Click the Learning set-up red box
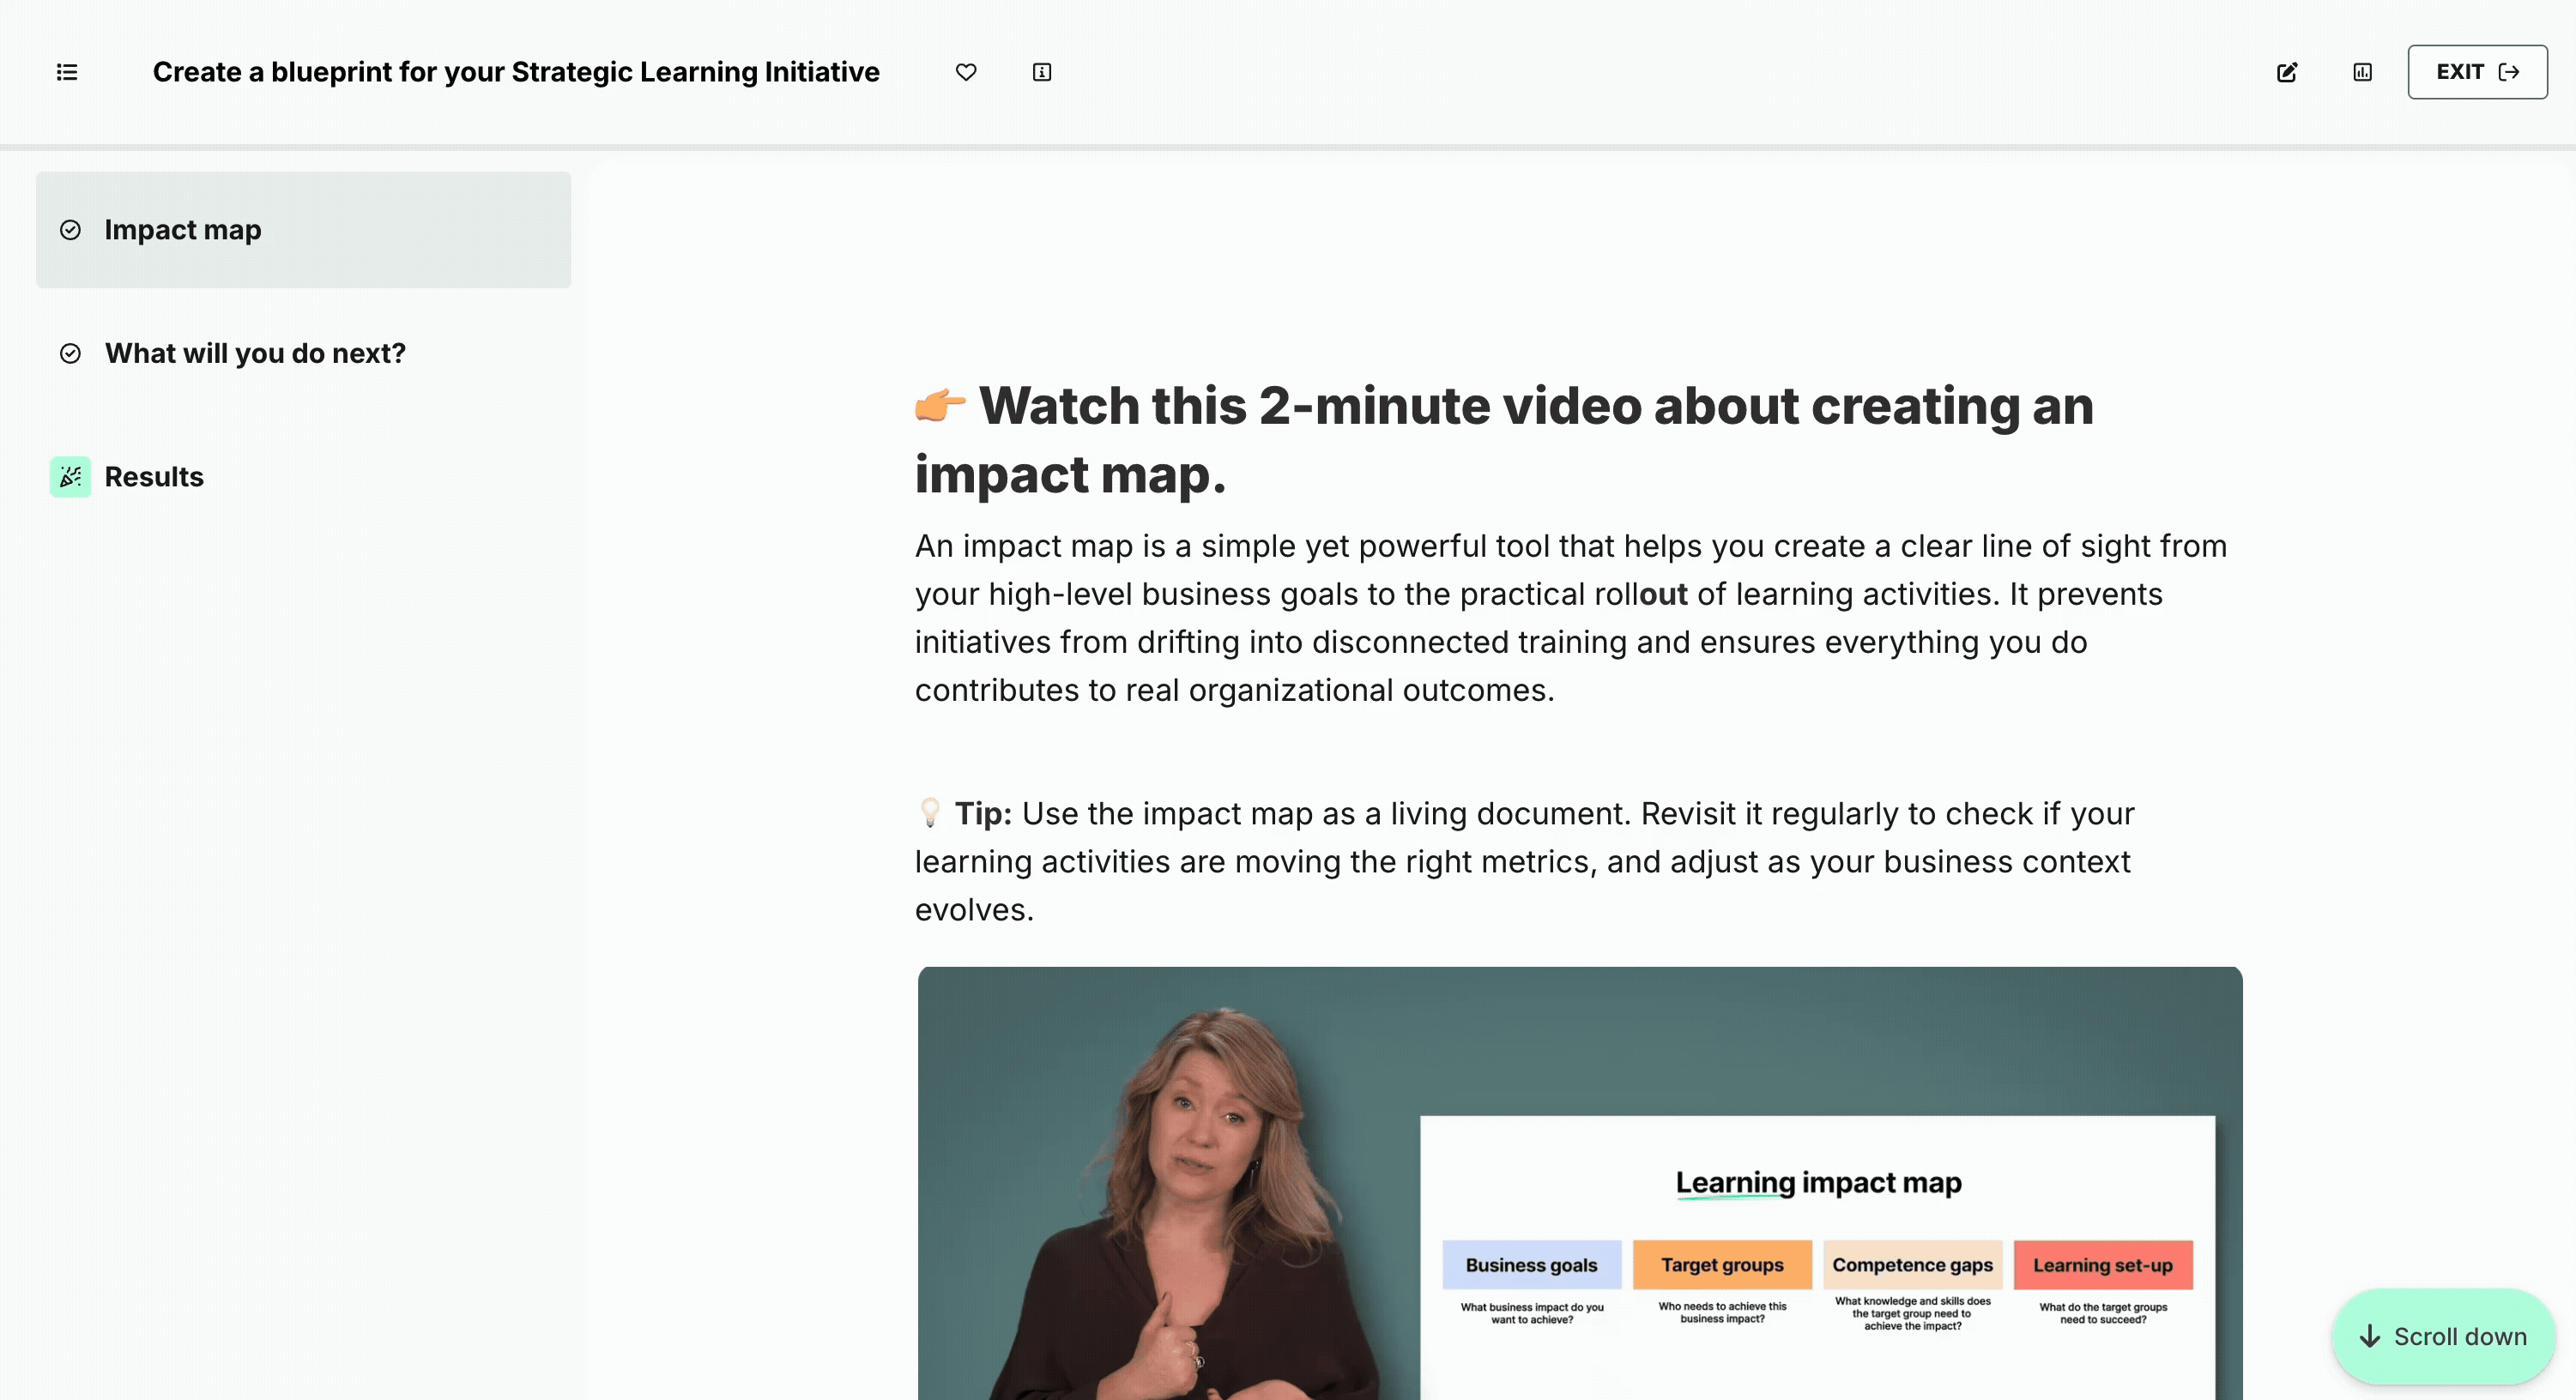2576x1400 pixels. pyautogui.click(x=2102, y=1264)
